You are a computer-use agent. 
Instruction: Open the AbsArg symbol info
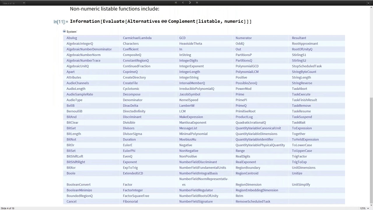click(x=72, y=38)
